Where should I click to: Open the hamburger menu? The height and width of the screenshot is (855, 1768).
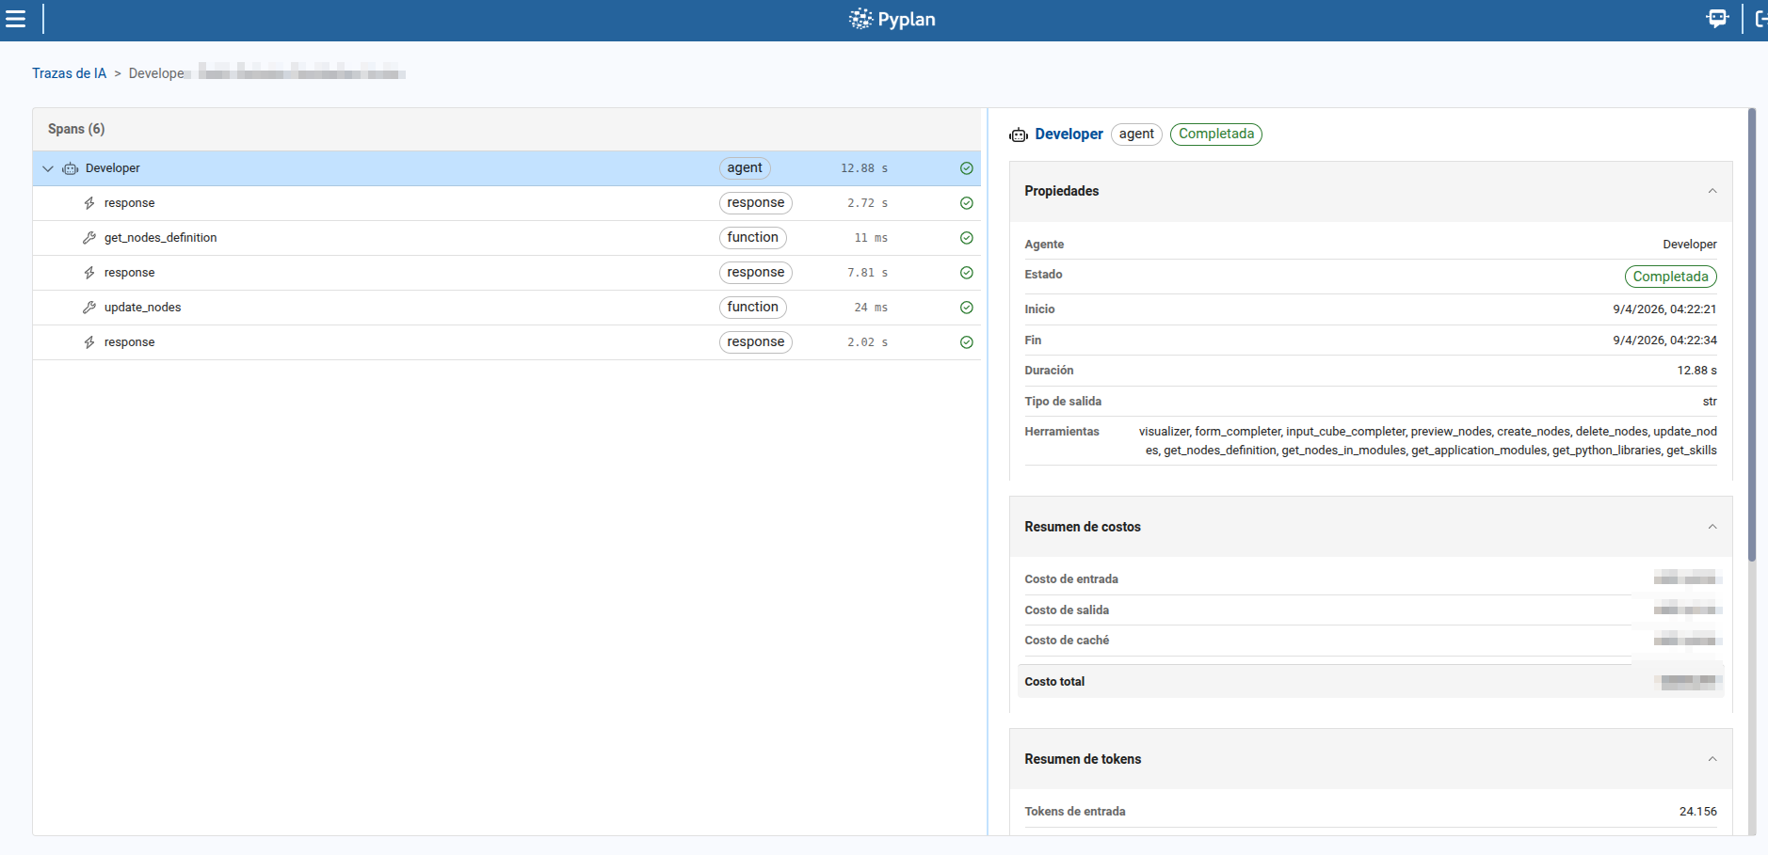(16, 19)
